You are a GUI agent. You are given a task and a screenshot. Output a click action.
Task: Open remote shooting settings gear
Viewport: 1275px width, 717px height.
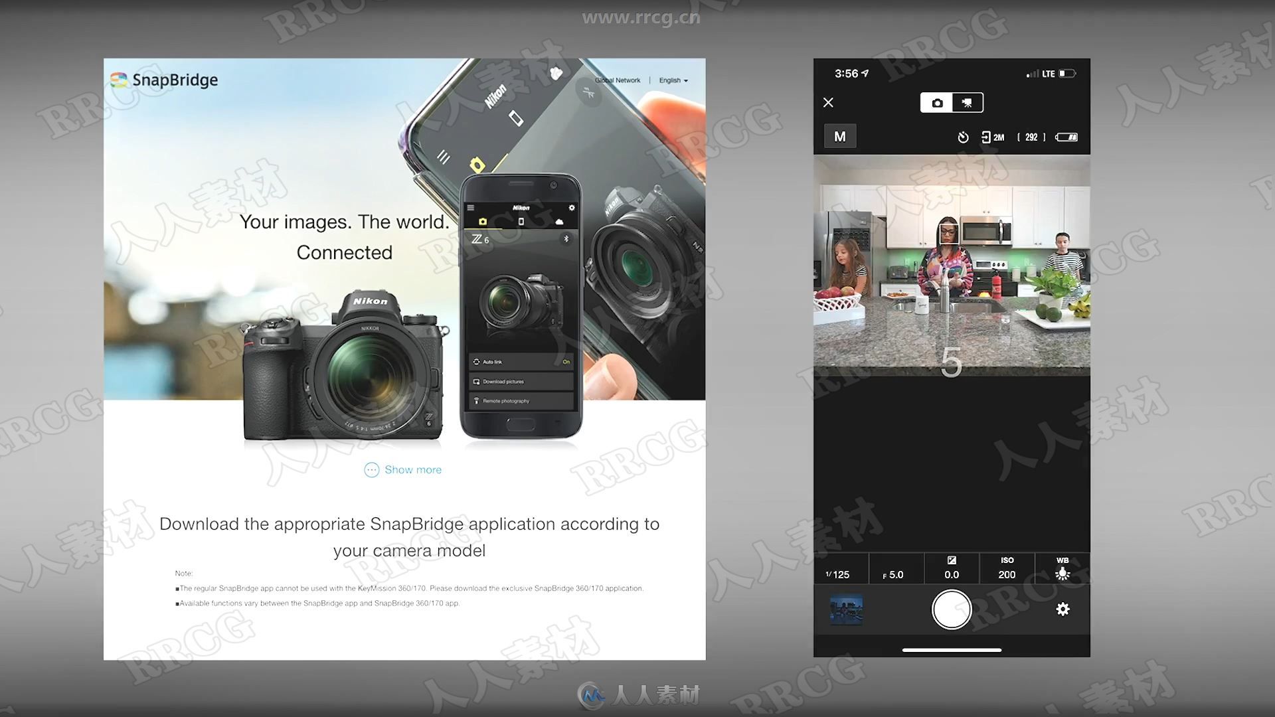1062,609
